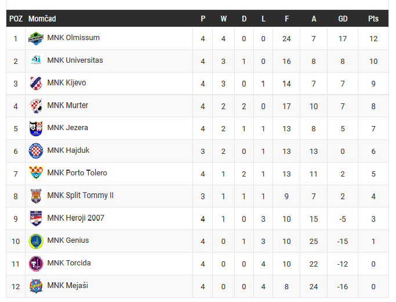Click the MNK Kijevo team badge
The width and height of the screenshot is (396, 302).
pyautogui.click(x=36, y=83)
